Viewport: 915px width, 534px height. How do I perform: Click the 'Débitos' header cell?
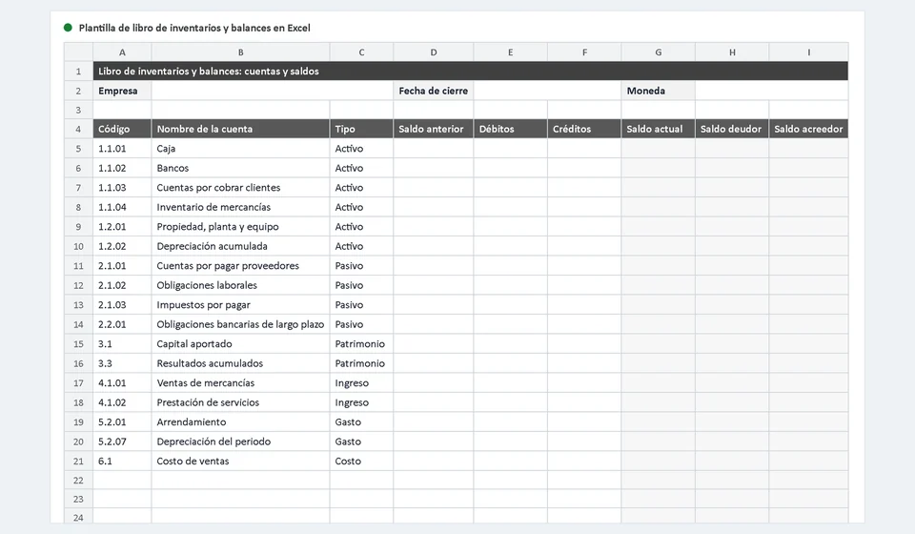click(x=511, y=129)
